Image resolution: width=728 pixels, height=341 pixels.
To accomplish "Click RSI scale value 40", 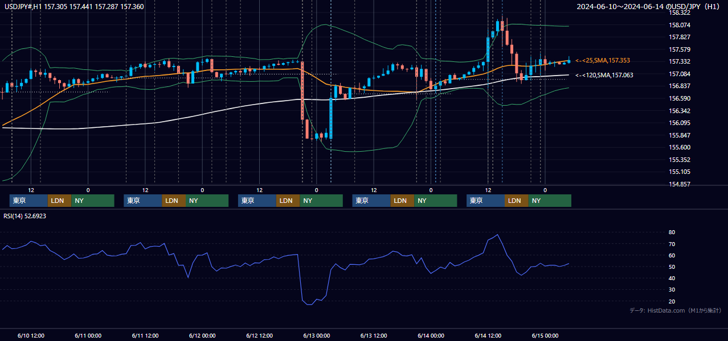I will coord(672,278).
